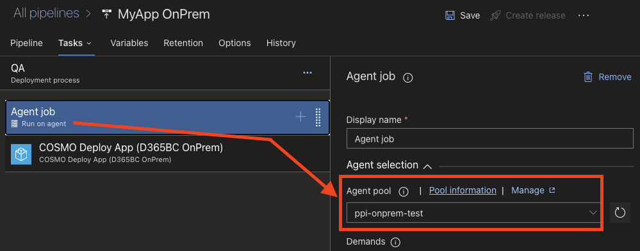Click into the Display name input field
Screen dimensions: 640x251
pos(490,139)
